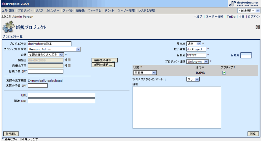Click the ヘルプ link

pyautogui.click(x=198, y=16)
